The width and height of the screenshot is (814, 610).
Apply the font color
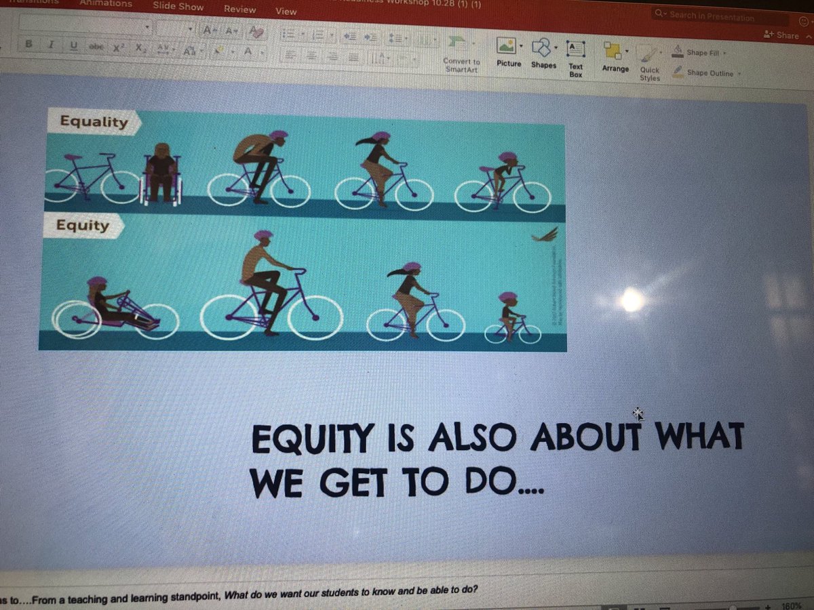click(x=247, y=52)
